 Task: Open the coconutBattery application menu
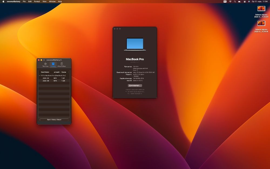13,1
